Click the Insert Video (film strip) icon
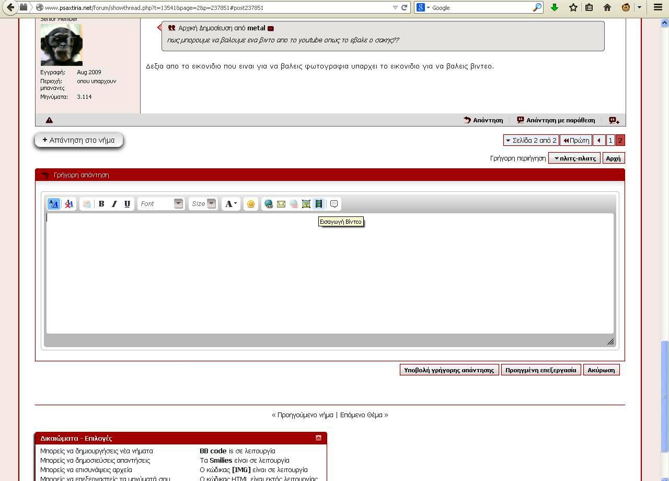The width and height of the screenshot is (669, 481). (x=319, y=204)
